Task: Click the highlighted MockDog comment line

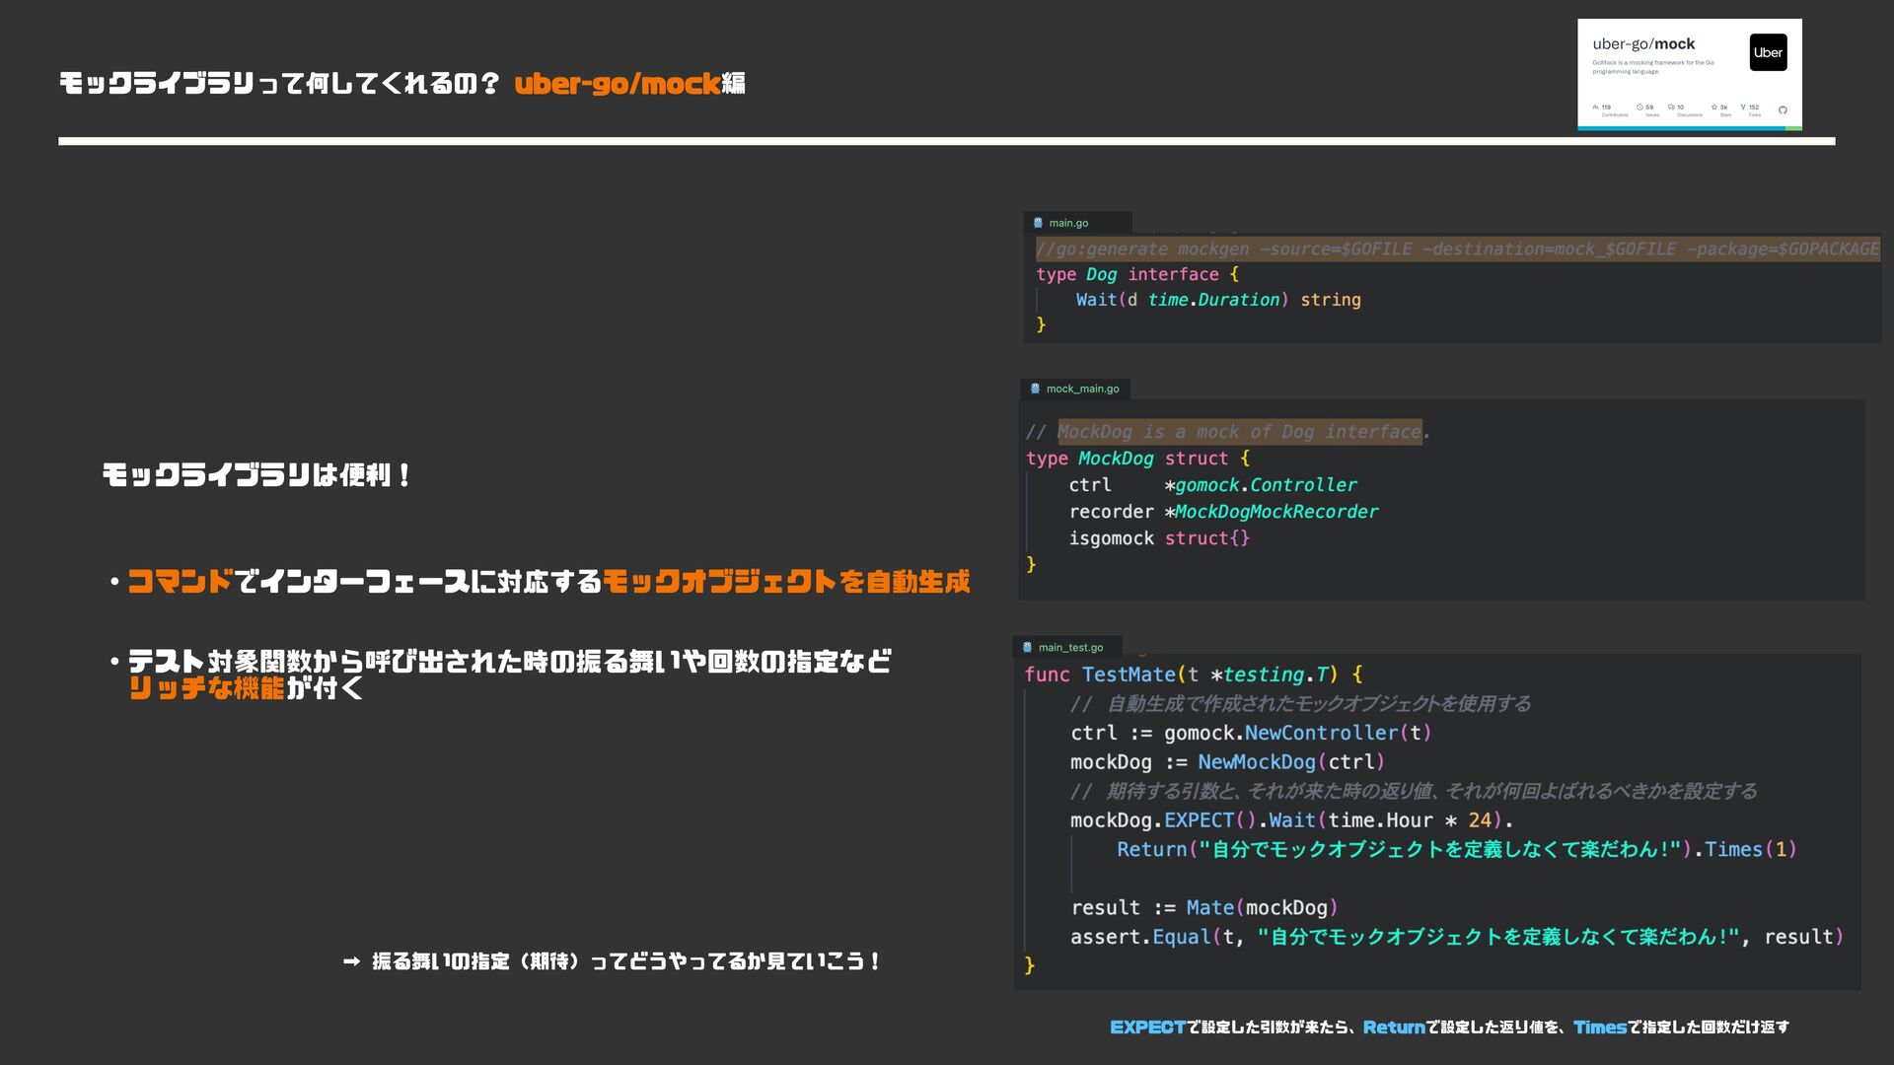Action: coord(1238,432)
